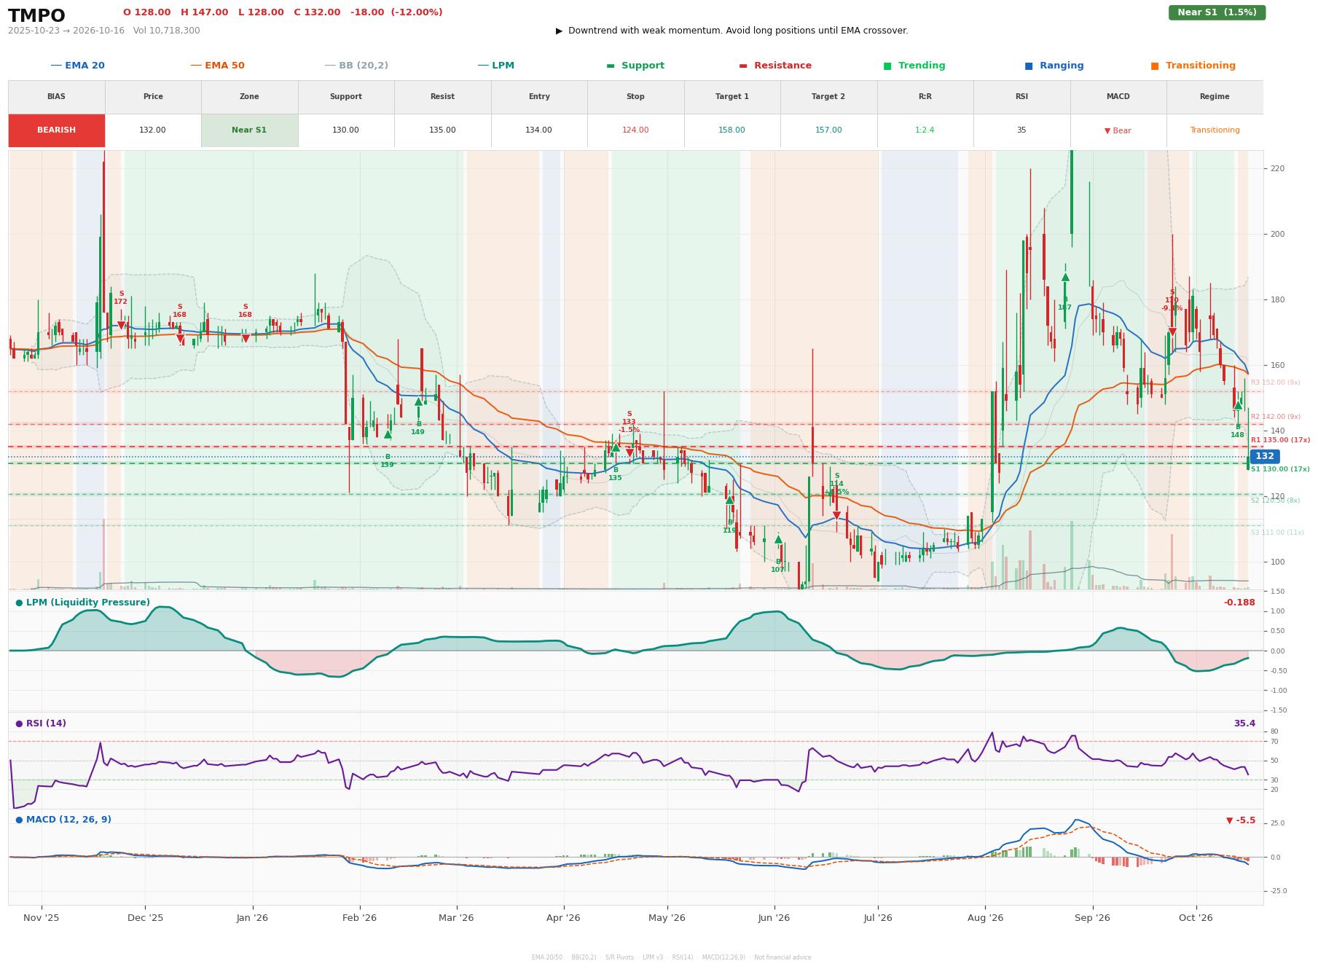Click the B 107 buy signal arrow

tap(778, 539)
